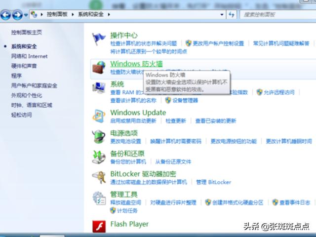Click 查看已安装的更新 link
Image resolution: width=316 pixels, height=237 pixels.
[x=216, y=121]
